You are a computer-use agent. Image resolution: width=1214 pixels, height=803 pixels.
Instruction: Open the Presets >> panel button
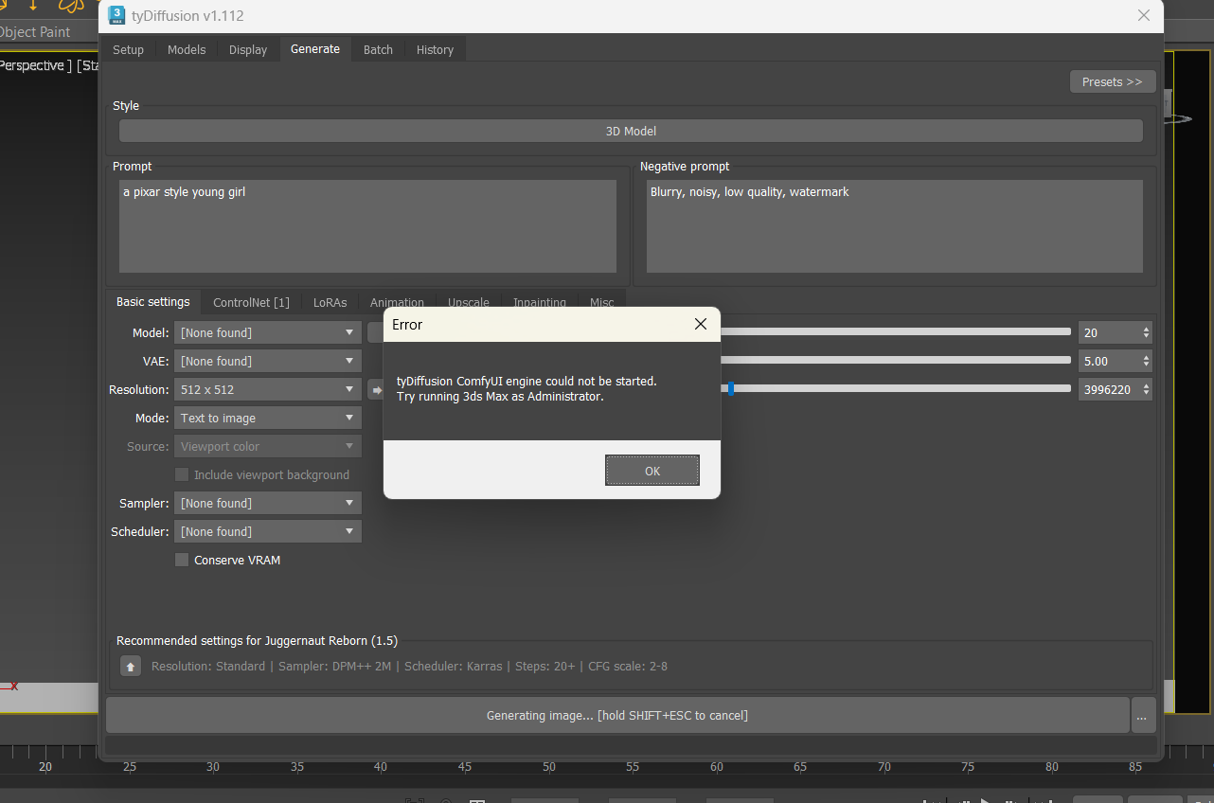1112,81
